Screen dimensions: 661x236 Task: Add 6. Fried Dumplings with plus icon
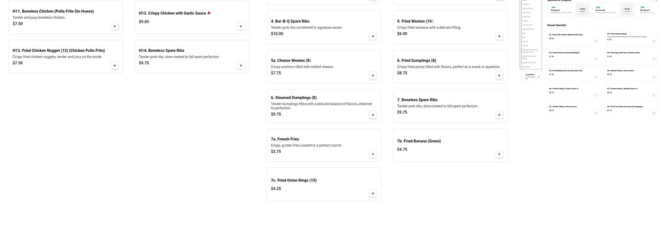499,76
